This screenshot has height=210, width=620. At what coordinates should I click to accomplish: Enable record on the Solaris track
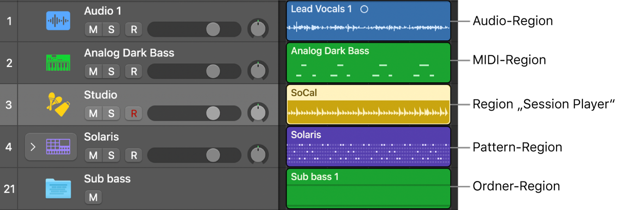(134, 156)
